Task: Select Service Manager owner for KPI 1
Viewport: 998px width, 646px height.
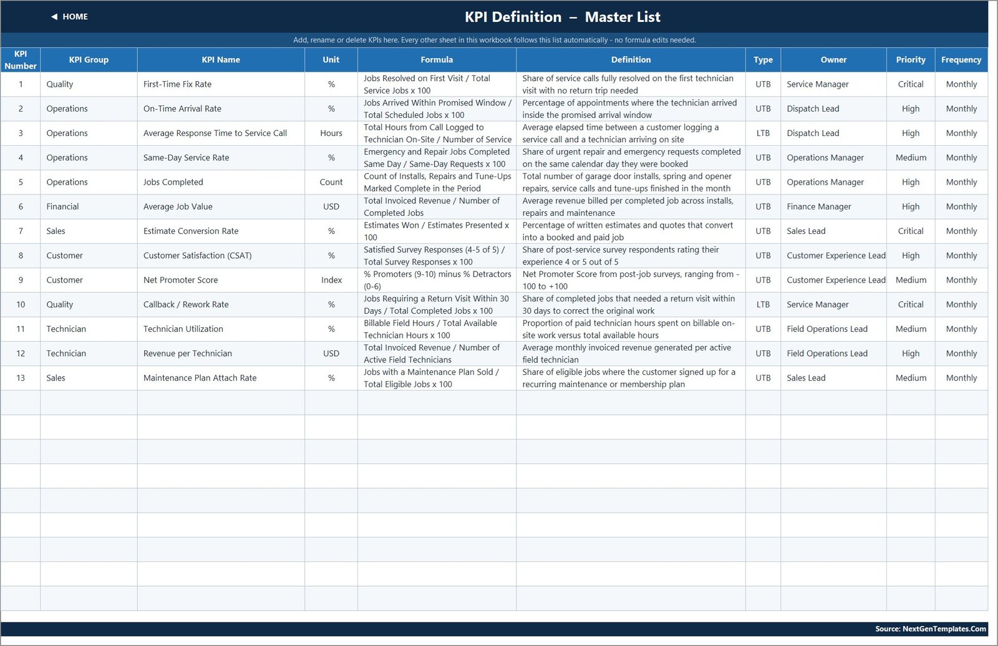Action: coord(833,84)
